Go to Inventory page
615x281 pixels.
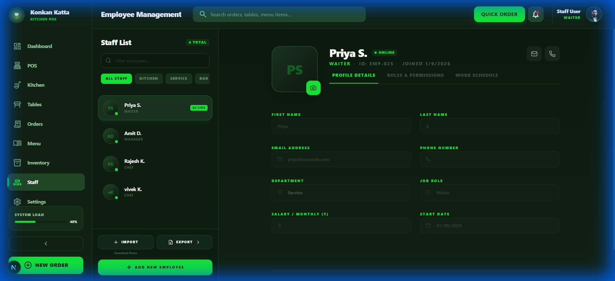(46, 163)
